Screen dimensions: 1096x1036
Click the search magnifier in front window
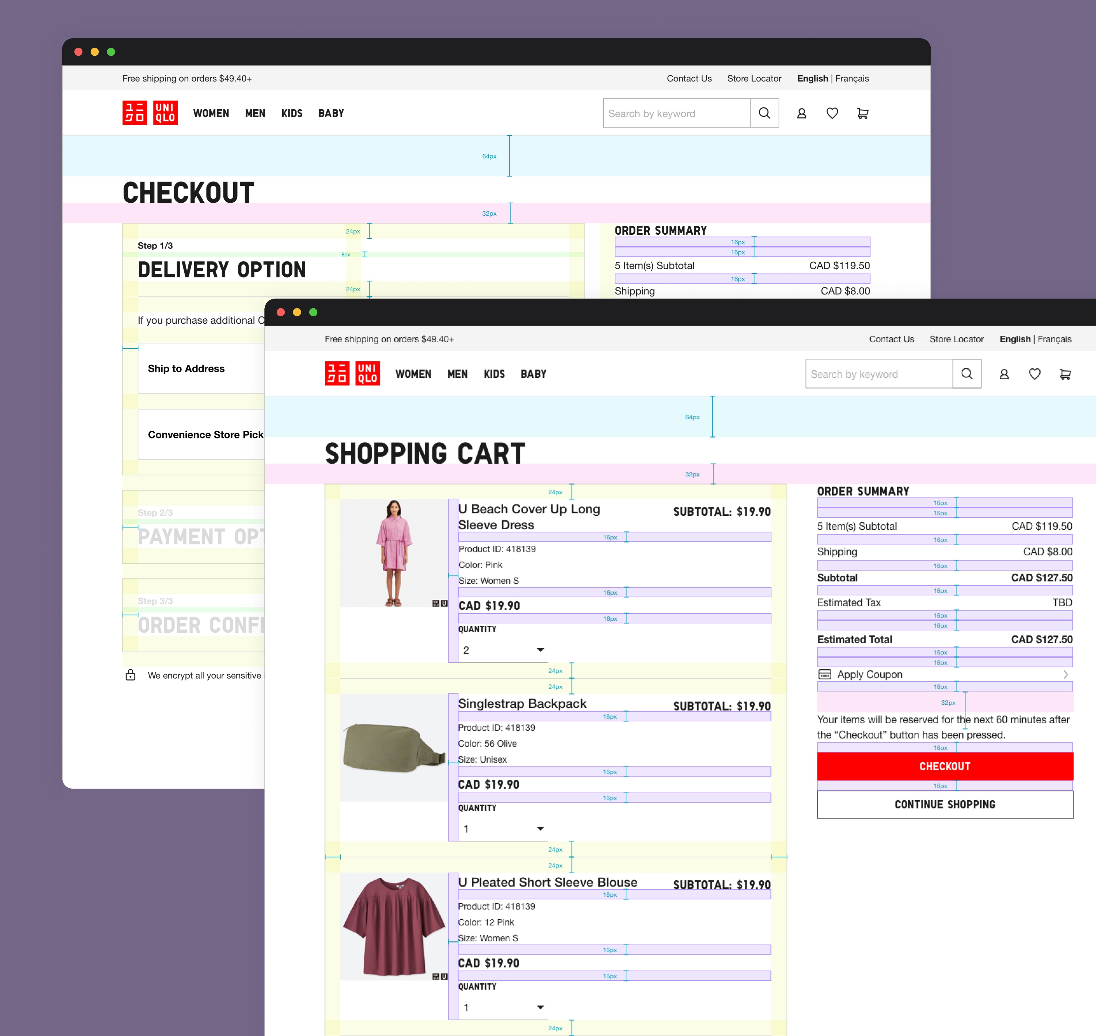tap(967, 374)
